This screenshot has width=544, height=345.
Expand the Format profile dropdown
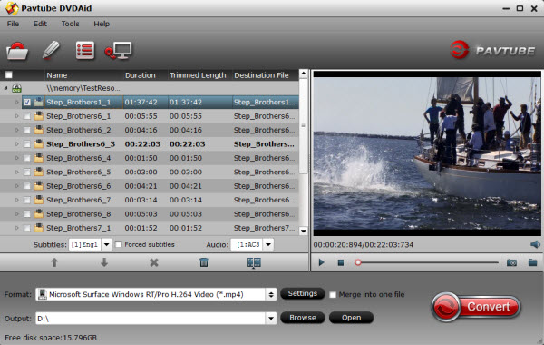tap(271, 295)
